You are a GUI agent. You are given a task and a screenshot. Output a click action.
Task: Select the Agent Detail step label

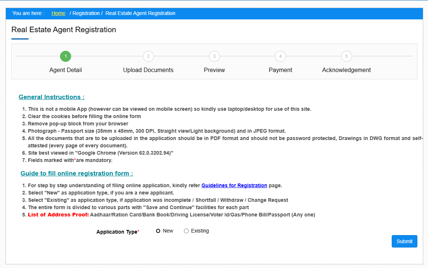[66, 70]
